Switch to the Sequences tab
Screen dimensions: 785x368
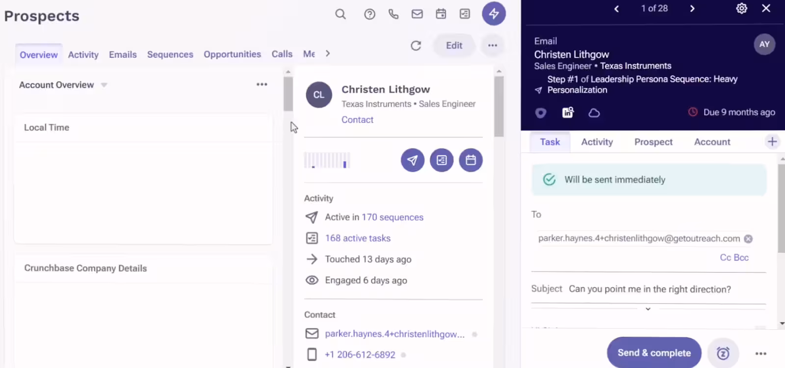[170, 54]
